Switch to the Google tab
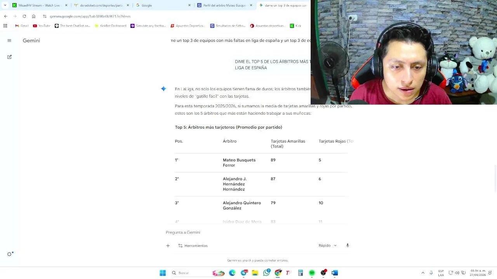The height and width of the screenshot is (279, 497). click(163, 5)
